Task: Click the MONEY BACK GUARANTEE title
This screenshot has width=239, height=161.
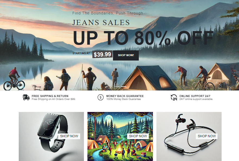Action: [125, 96]
